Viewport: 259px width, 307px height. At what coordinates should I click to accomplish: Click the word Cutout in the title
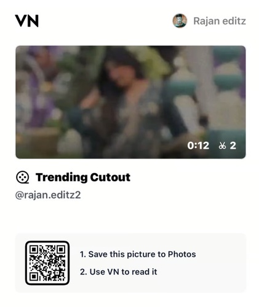(x=110, y=177)
